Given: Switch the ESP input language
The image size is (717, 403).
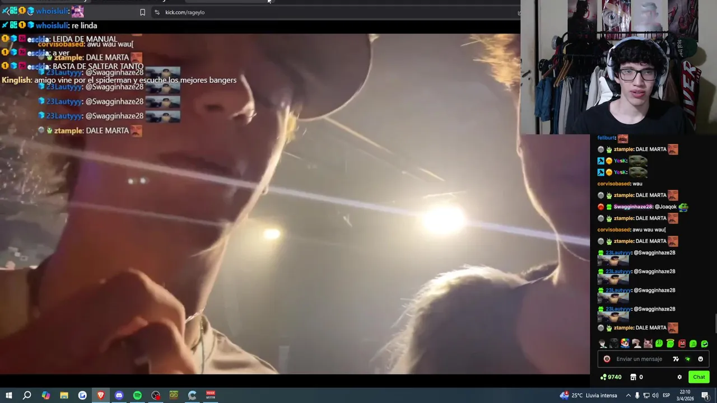Looking at the screenshot, I should click(666, 395).
